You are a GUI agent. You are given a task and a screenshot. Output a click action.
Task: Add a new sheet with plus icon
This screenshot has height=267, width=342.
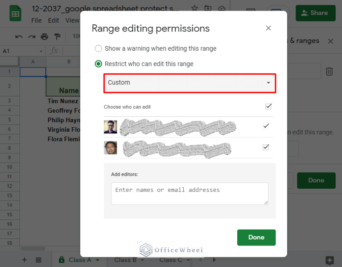(25, 260)
